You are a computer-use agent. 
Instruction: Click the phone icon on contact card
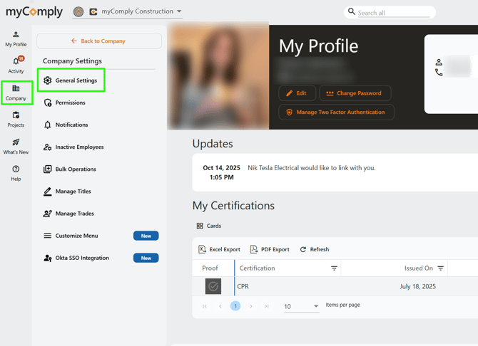439,73
